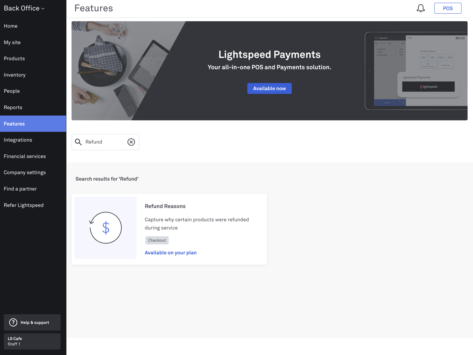Clear the Refund search text
This screenshot has height=355, width=473.
click(131, 142)
